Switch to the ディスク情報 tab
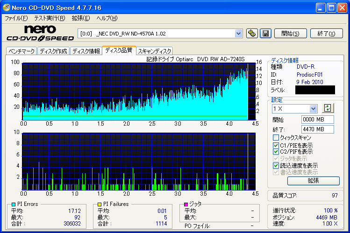The height and width of the screenshot is (233, 350). click(86, 51)
